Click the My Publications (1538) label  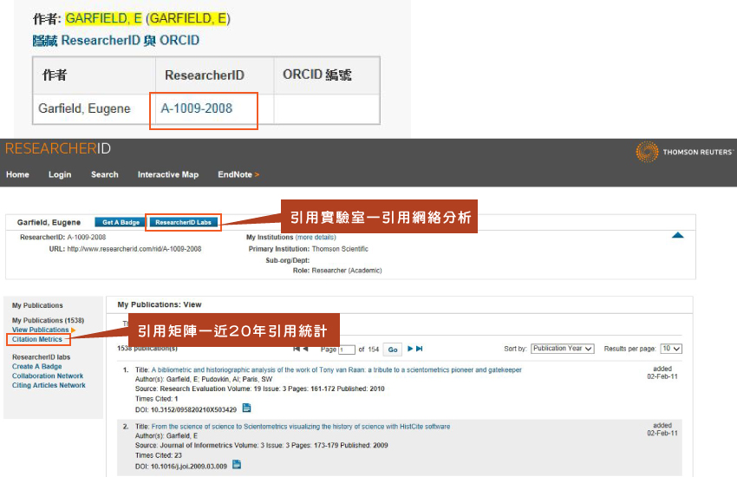[x=48, y=321]
